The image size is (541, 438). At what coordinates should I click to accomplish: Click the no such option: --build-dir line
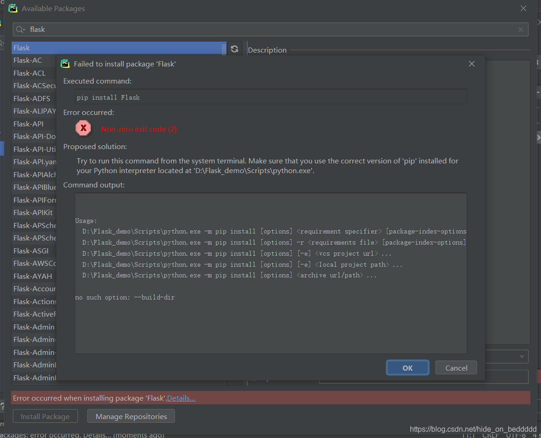point(125,297)
